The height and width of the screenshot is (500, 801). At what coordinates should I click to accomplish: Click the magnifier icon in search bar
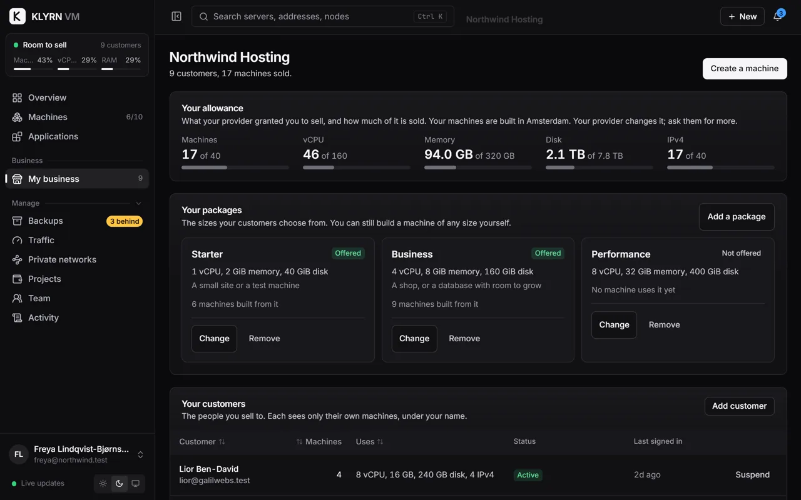click(203, 16)
